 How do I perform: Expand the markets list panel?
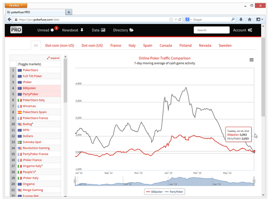coord(53,58)
